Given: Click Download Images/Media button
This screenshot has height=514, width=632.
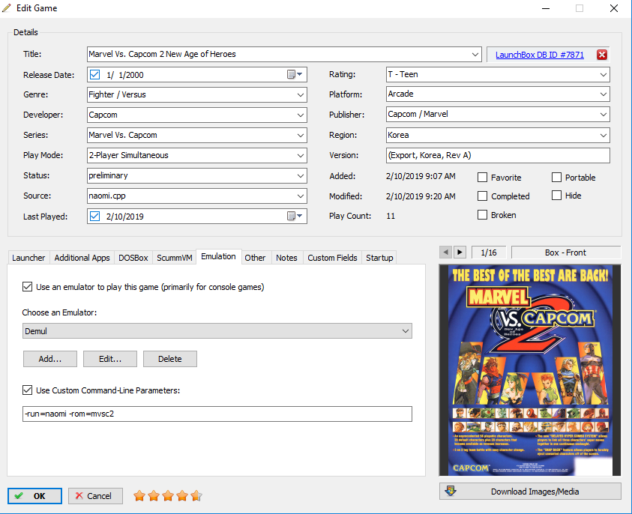Looking at the screenshot, I should pyautogui.click(x=530, y=491).
